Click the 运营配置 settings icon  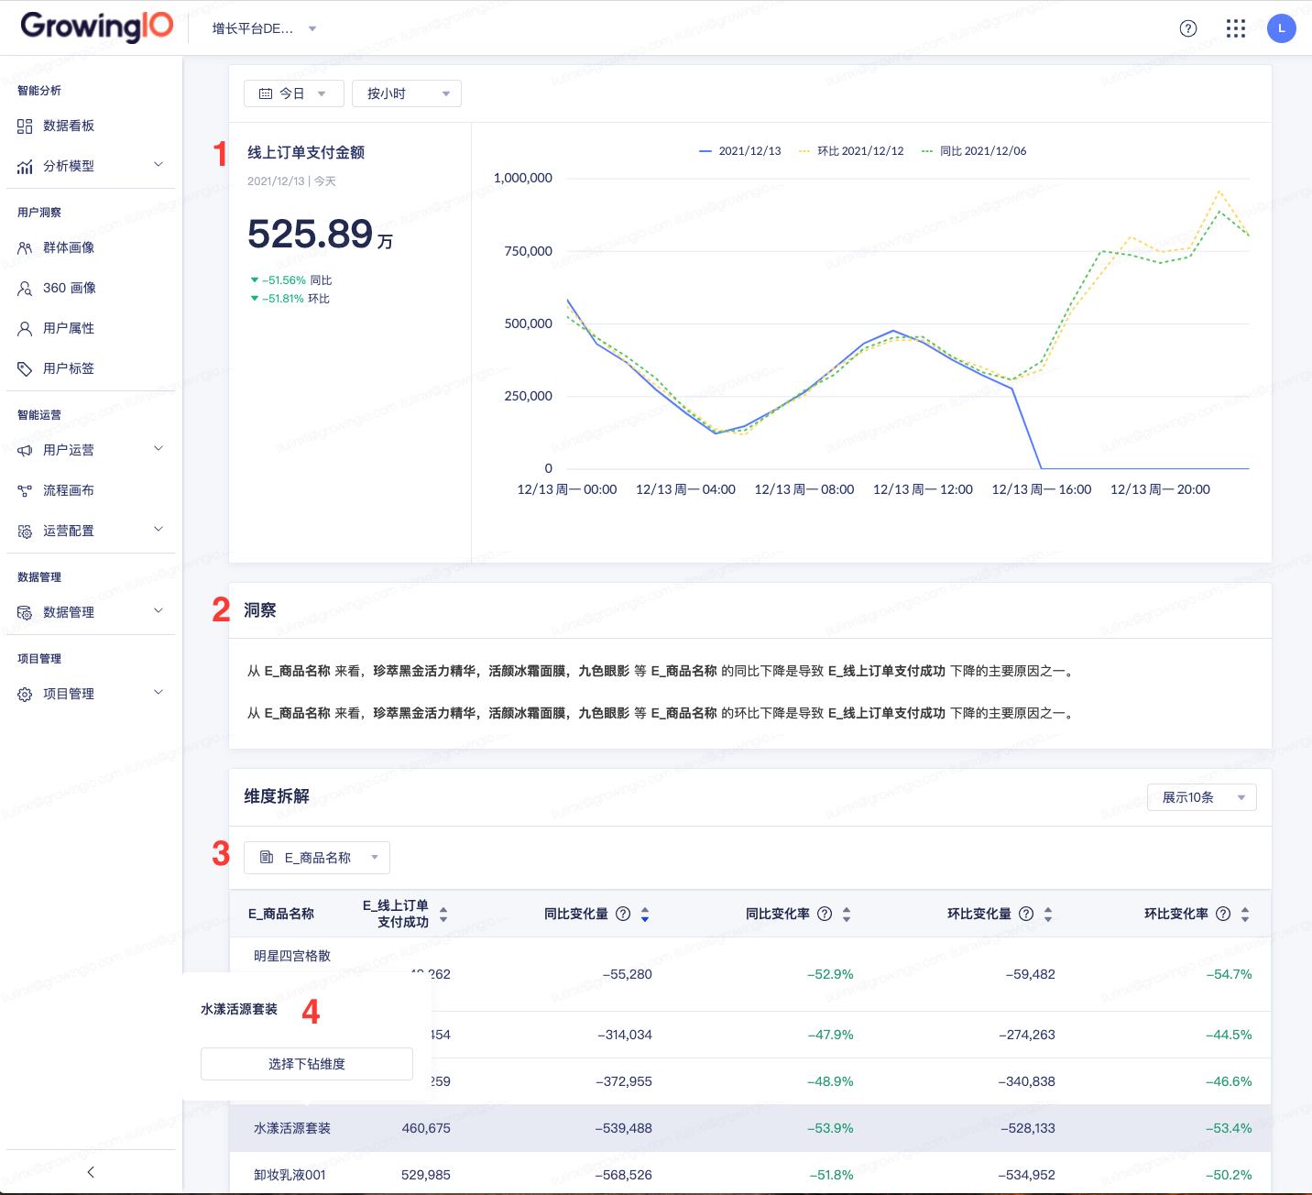[25, 532]
